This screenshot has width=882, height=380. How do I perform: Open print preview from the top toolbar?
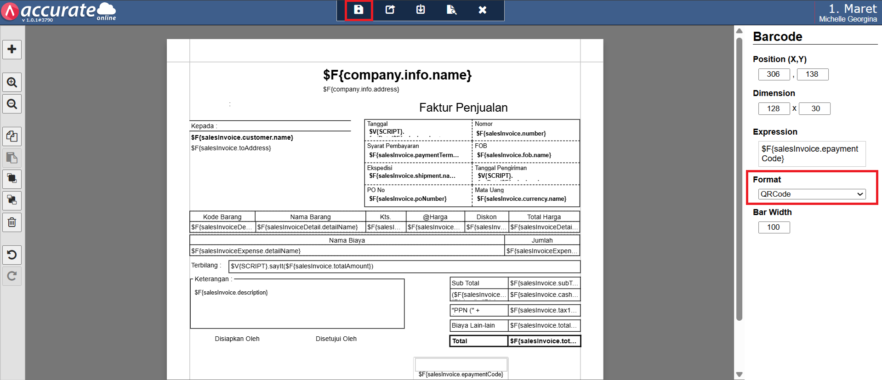point(451,10)
